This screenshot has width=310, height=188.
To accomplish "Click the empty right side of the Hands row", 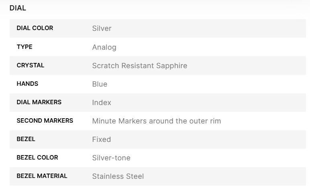I will click(241, 84).
